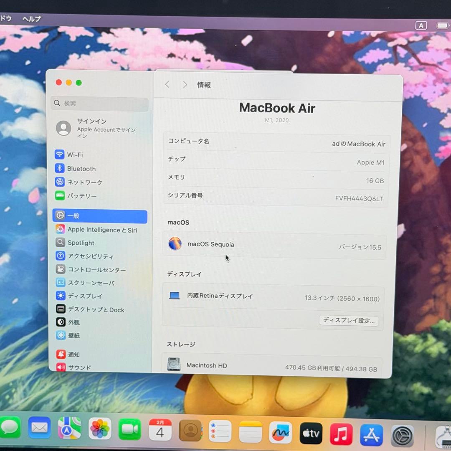The image size is (451, 451).
Task: Open the Wi-Fi settings pane
Action: point(75,155)
